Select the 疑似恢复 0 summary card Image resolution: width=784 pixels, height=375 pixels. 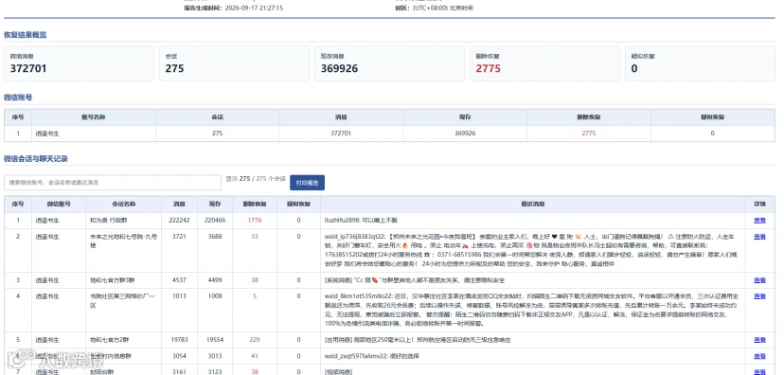point(700,63)
